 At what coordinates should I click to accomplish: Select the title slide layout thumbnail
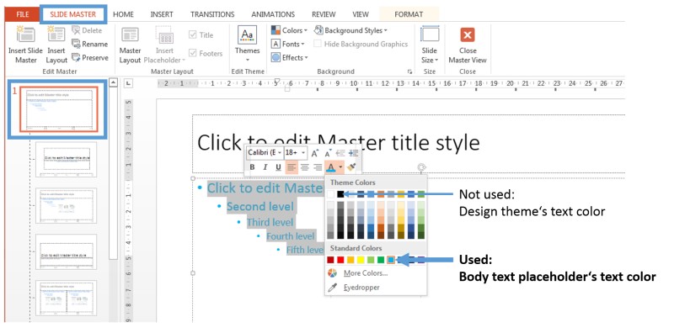coord(67,159)
